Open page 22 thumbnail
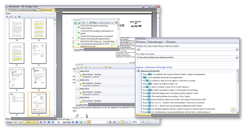This screenshot has width=247, height=129. click(39, 53)
